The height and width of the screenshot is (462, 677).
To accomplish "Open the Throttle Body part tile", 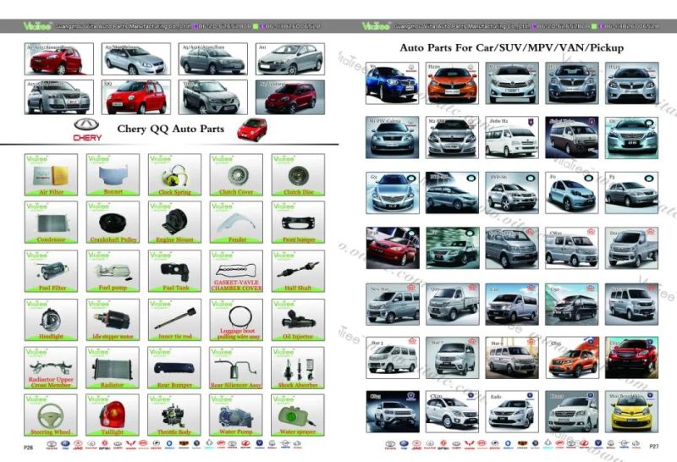I will [x=174, y=415].
